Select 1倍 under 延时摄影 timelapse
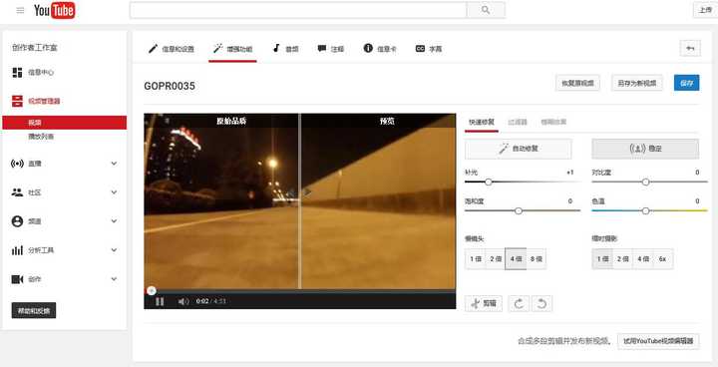Screen dimensions: 718x367 602,259
